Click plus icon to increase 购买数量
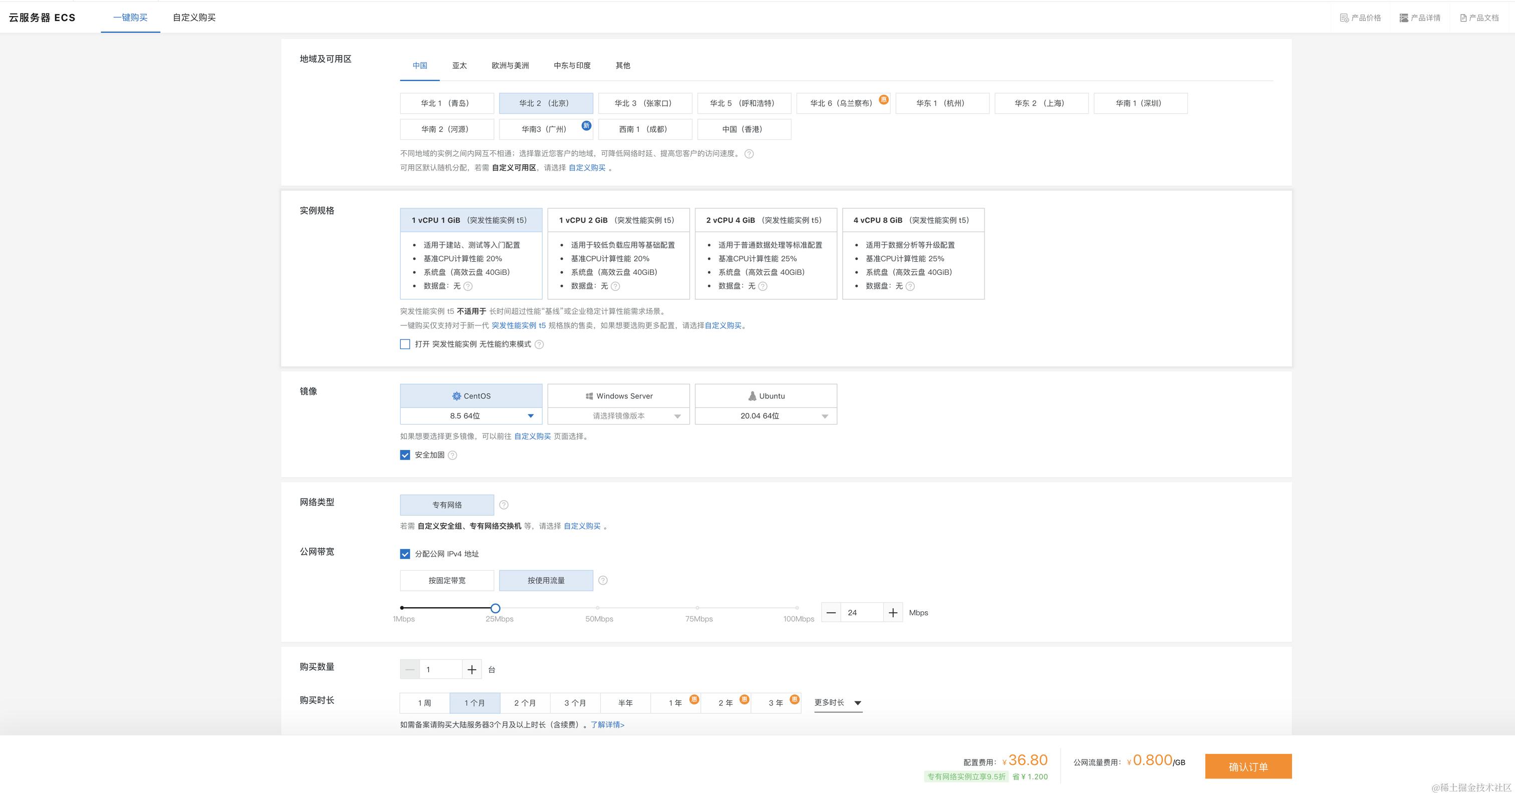1515x796 pixels. tap(471, 670)
